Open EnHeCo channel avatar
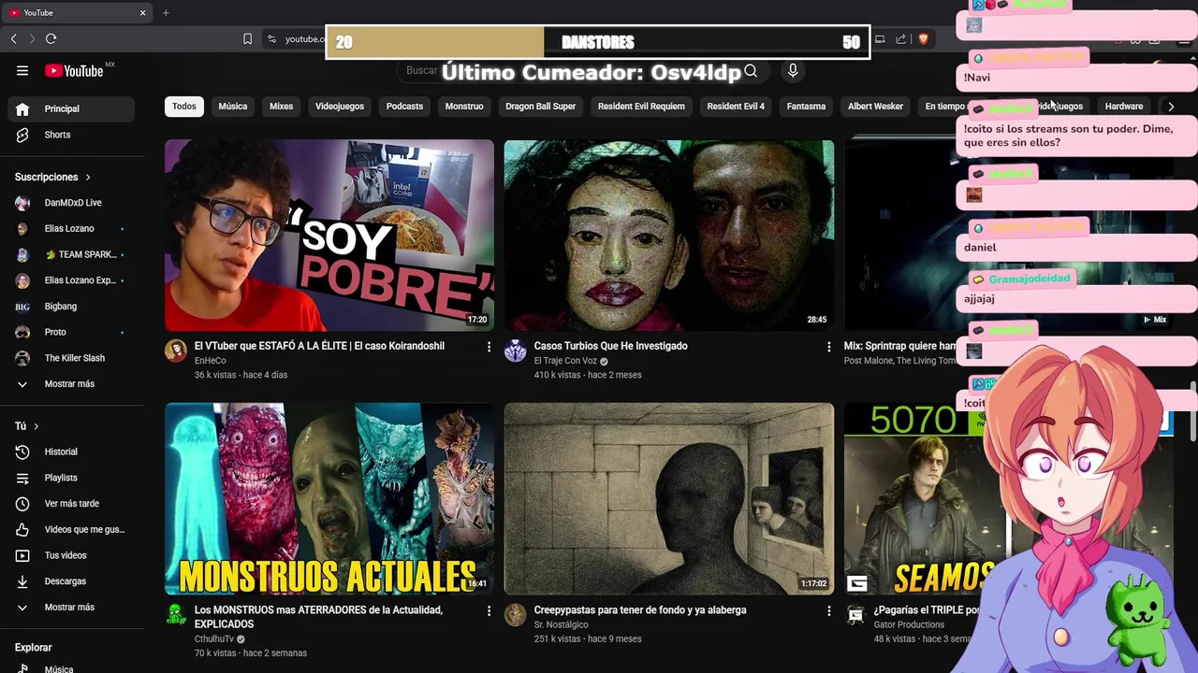The width and height of the screenshot is (1198, 673). pos(176,351)
